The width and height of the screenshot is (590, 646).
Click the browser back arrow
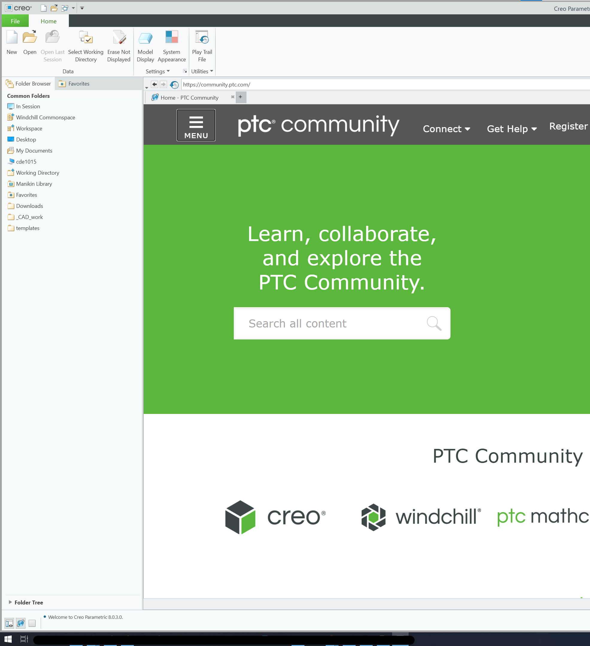pos(155,84)
